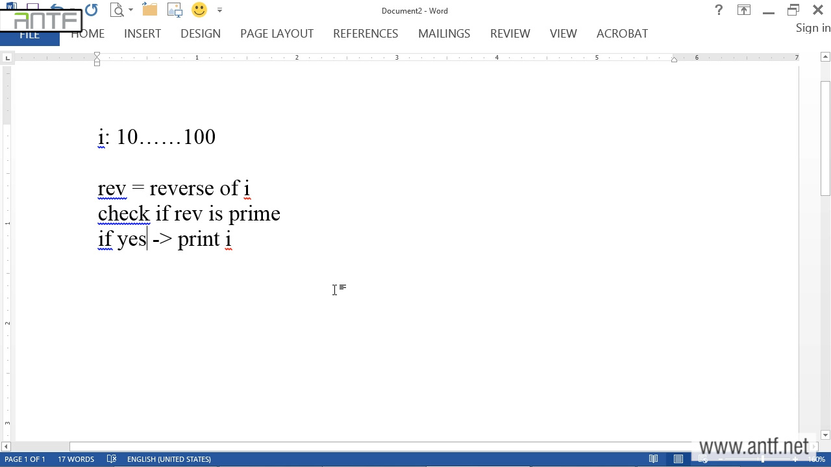
Task: Click the Open folder icon
Action: point(150,10)
